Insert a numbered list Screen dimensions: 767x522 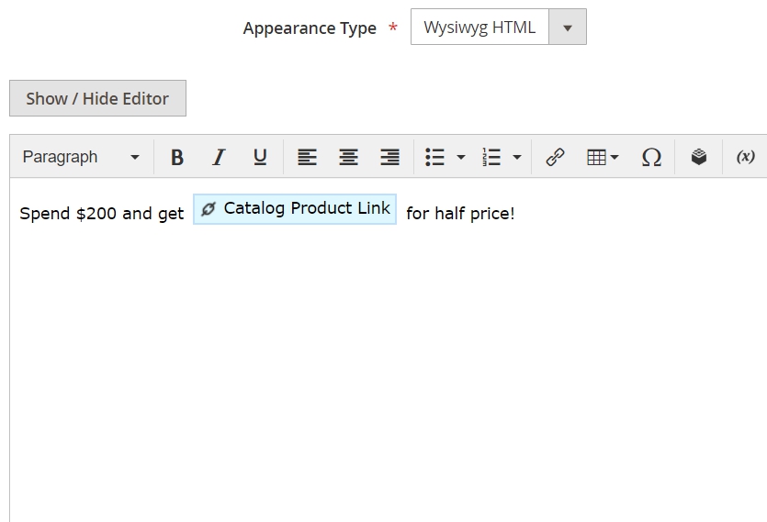[491, 157]
